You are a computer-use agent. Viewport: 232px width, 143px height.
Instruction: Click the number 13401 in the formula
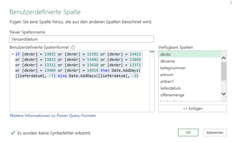(93, 59)
